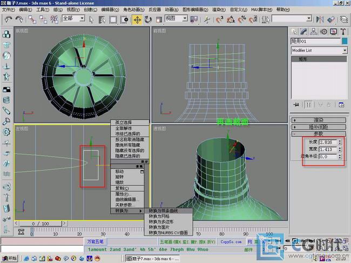Click the blue object color swatch
The image size is (351, 263).
coord(345,41)
